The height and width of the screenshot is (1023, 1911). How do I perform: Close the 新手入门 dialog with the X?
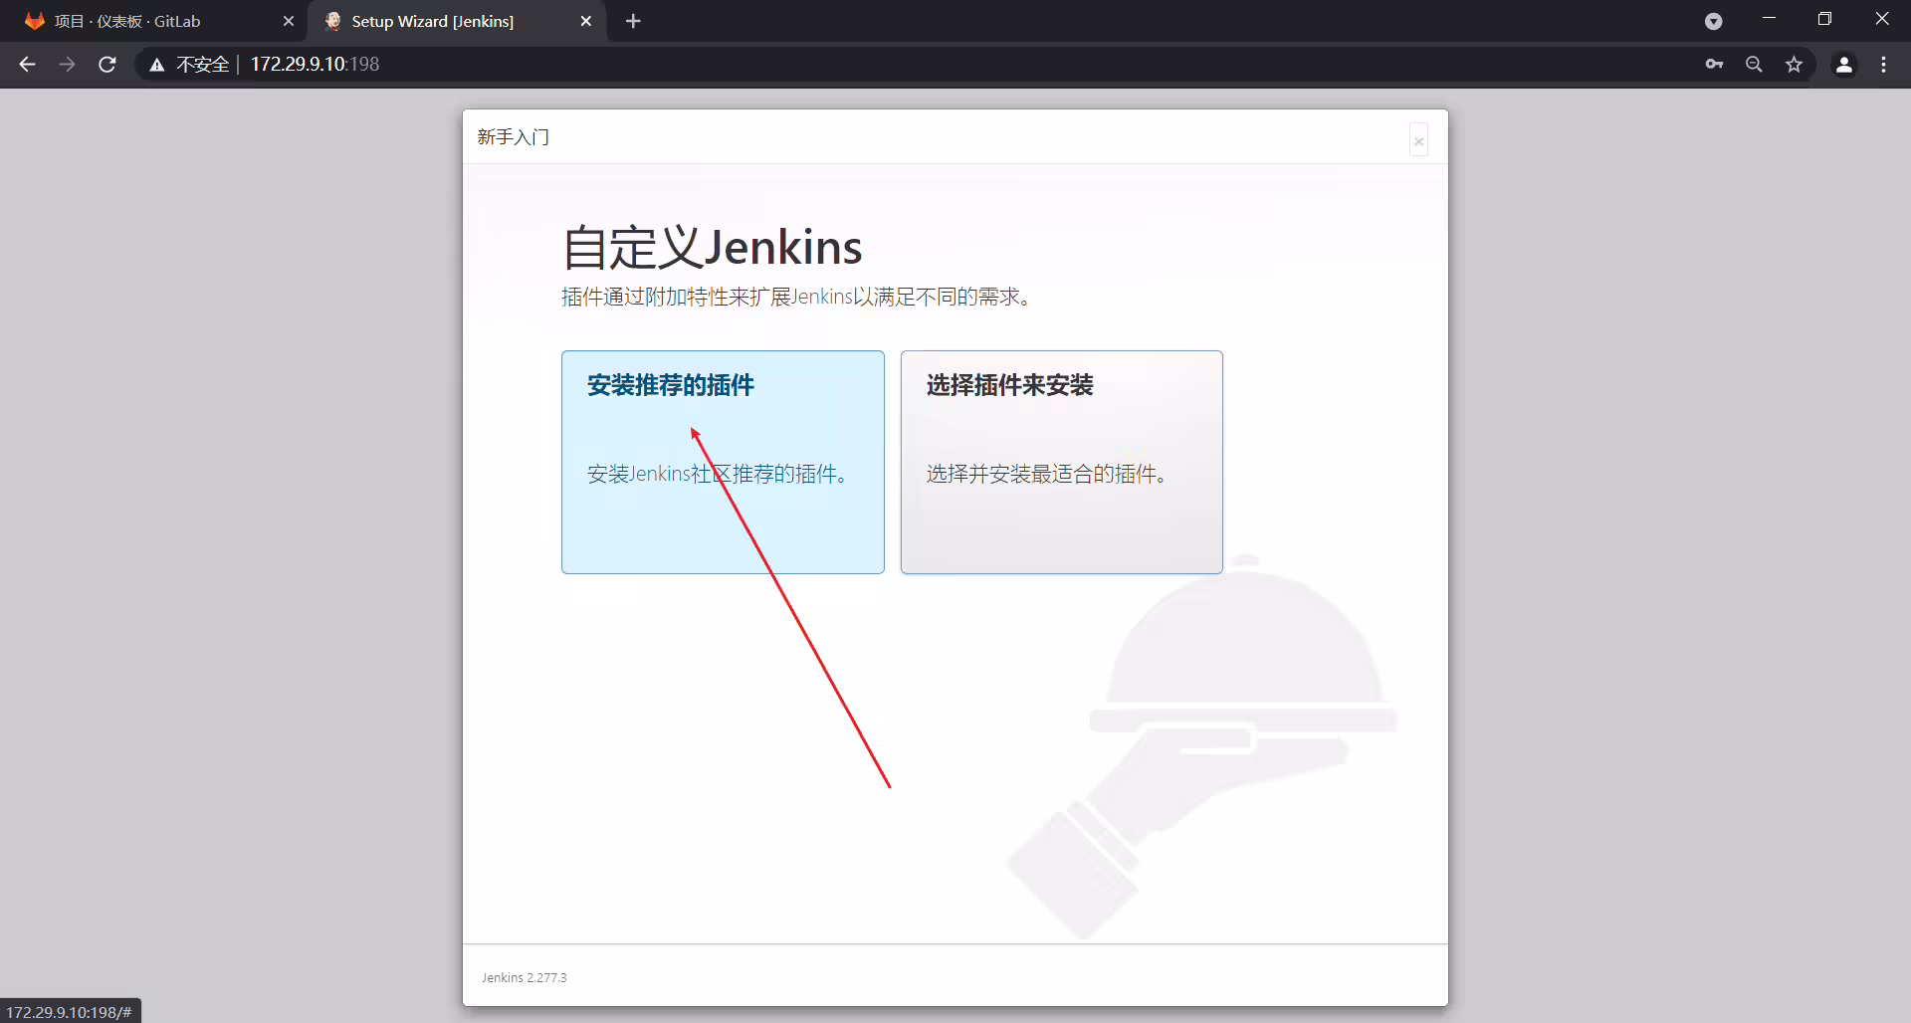click(1419, 140)
